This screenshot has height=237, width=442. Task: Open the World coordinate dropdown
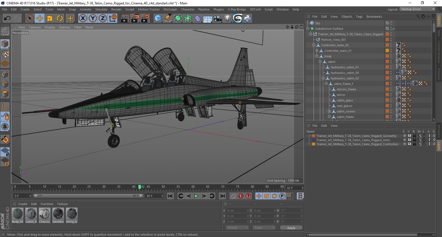[237, 228]
